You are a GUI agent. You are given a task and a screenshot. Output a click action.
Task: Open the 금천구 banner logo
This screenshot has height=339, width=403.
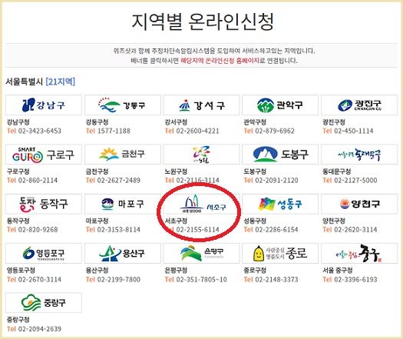point(123,155)
